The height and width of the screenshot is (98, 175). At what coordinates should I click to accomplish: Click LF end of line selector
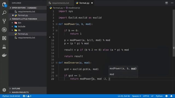pos(152,96)
